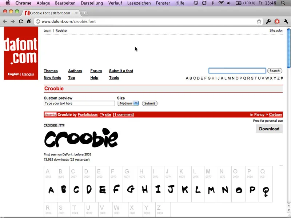This screenshot has height=218, width=291.
Task: Click the page vertical scrollbar thumb
Action: [x=288, y=48]
